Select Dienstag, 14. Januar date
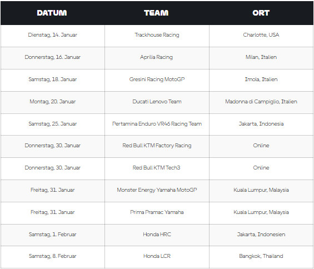The width and height of the screenshot is (314, 269). pos(52,35)
